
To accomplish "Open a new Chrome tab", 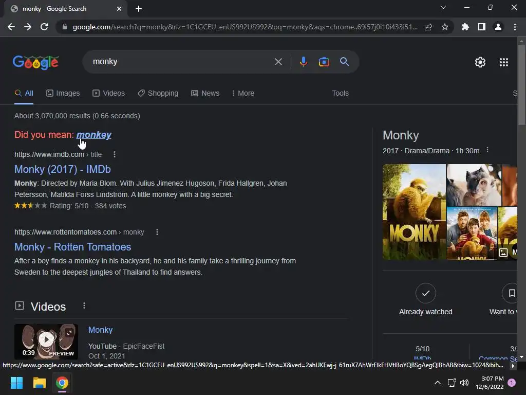I will (x=139, y=9).
